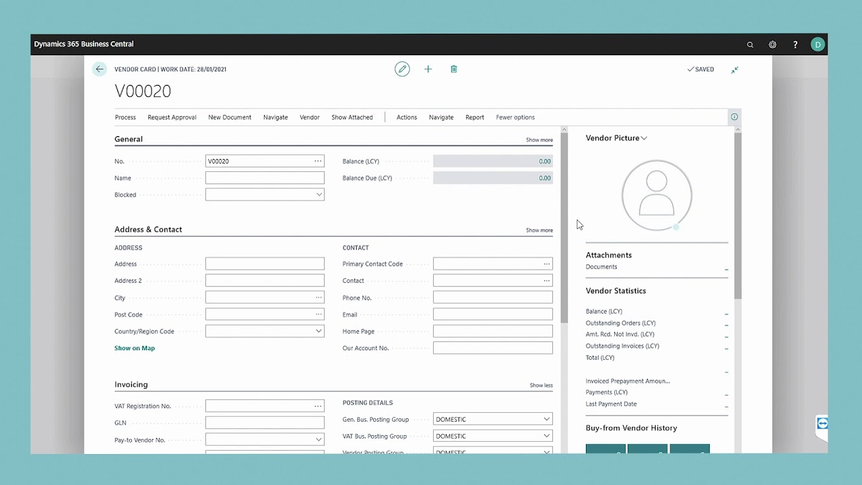Open No. field assist ellipsis
862x485 pixels.
click(x=318, y=161)
